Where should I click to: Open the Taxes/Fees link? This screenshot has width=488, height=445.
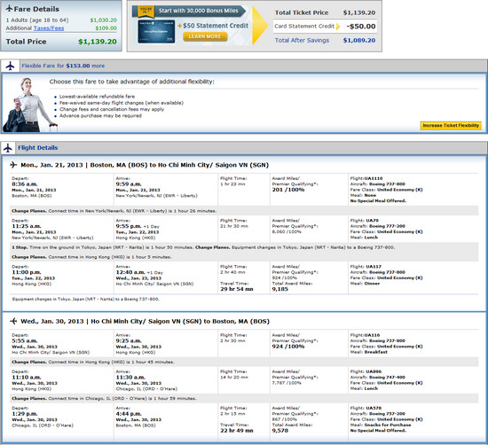(x=49, y=28)
